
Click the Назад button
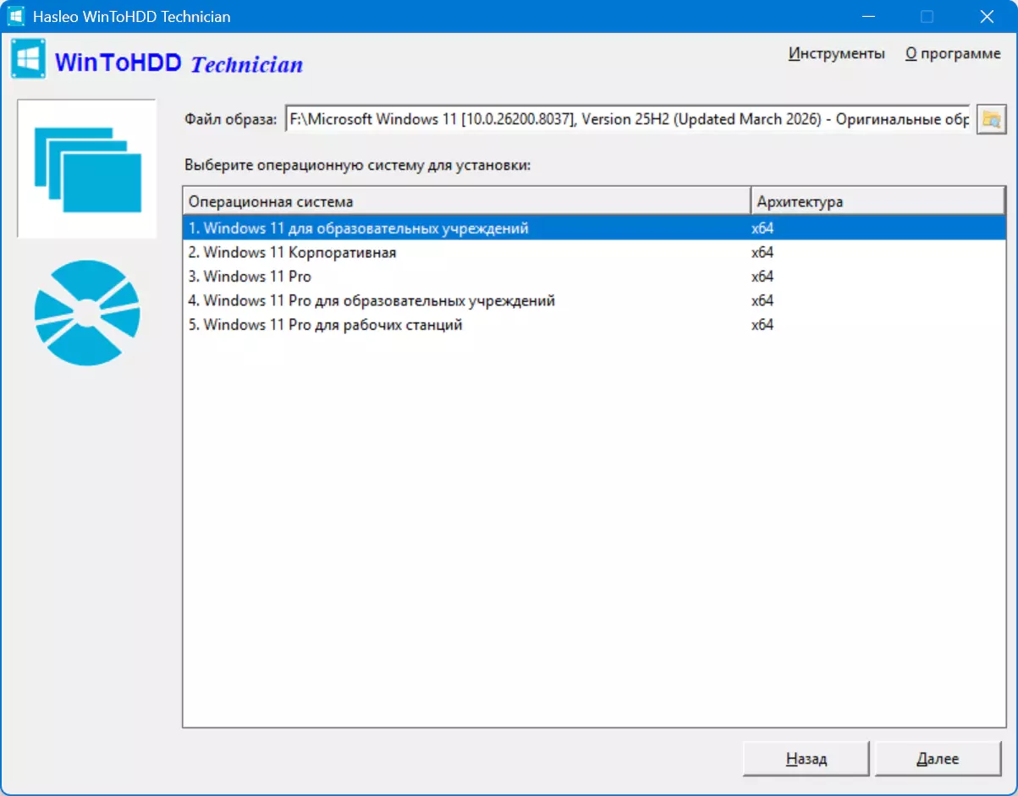click(806, 759)
